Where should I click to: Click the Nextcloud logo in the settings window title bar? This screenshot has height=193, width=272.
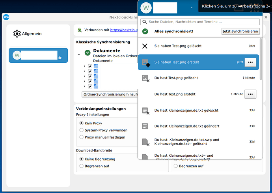6,17
